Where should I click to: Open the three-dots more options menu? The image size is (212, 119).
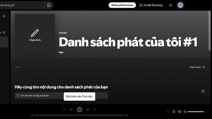[18, 67]
